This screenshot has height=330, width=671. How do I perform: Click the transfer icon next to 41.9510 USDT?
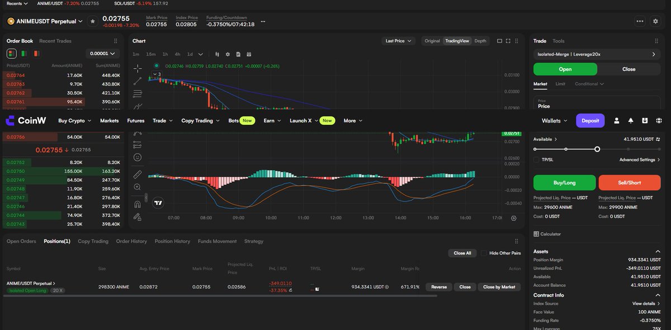click(658, 139)
